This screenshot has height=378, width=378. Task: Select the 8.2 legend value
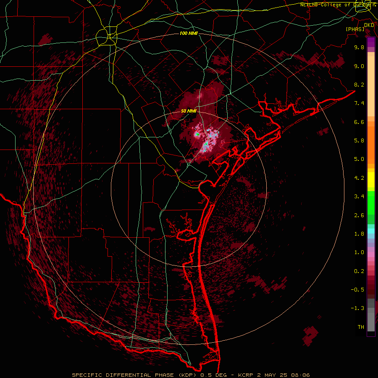tap(359, 84)
